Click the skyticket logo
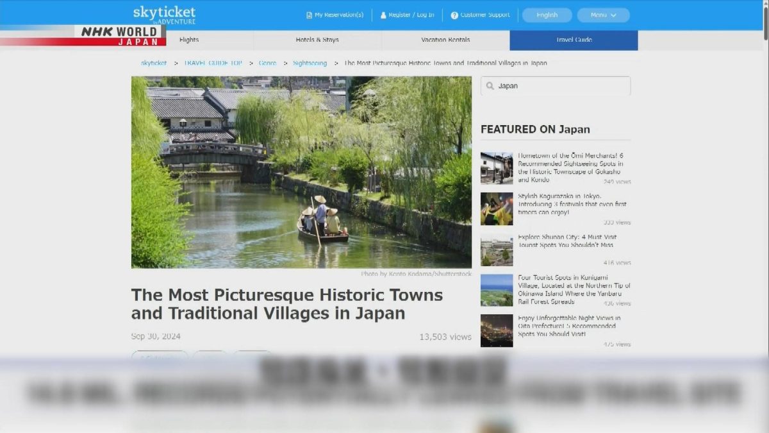The image size is (769, 433). point(164,14)
